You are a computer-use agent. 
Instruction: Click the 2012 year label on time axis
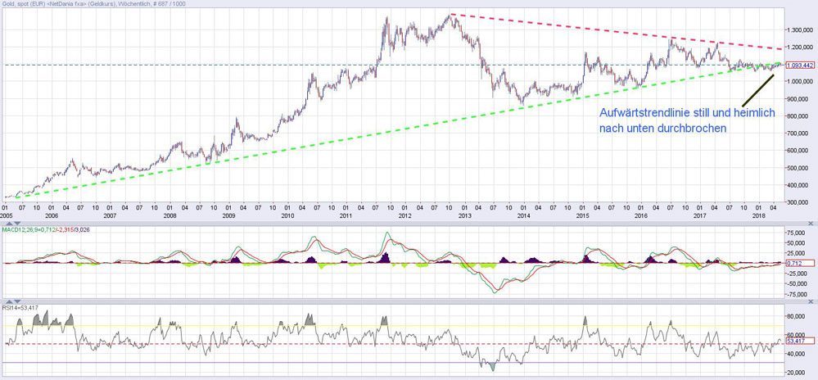404,214
